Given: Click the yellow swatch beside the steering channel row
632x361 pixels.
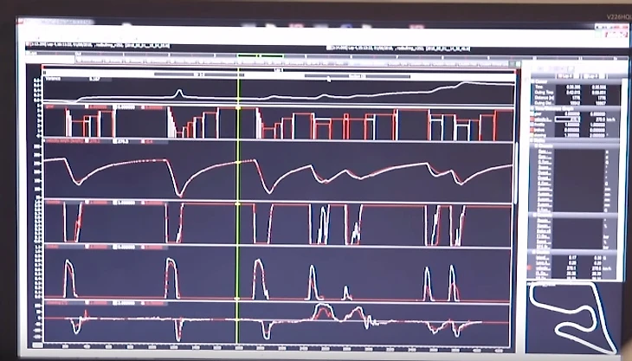Looking at the screenshot, I should click(x=532, y=134).
